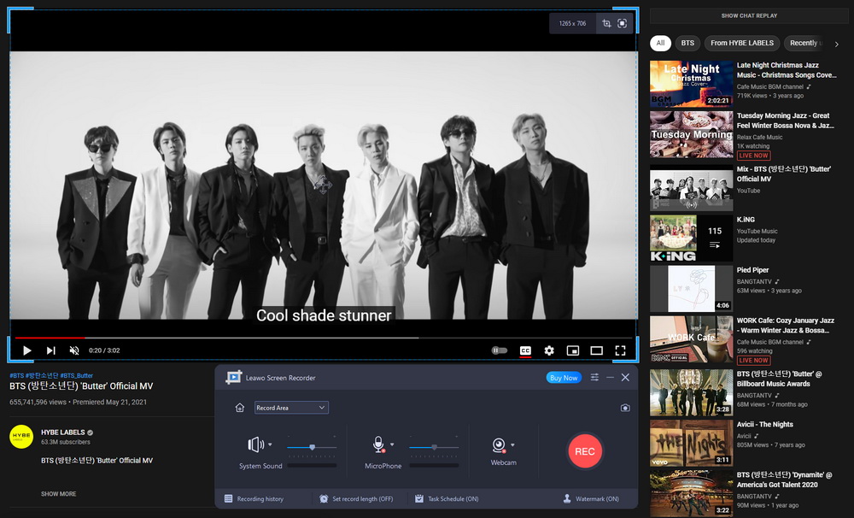Select the BTS filter chip

pos(687,43)
